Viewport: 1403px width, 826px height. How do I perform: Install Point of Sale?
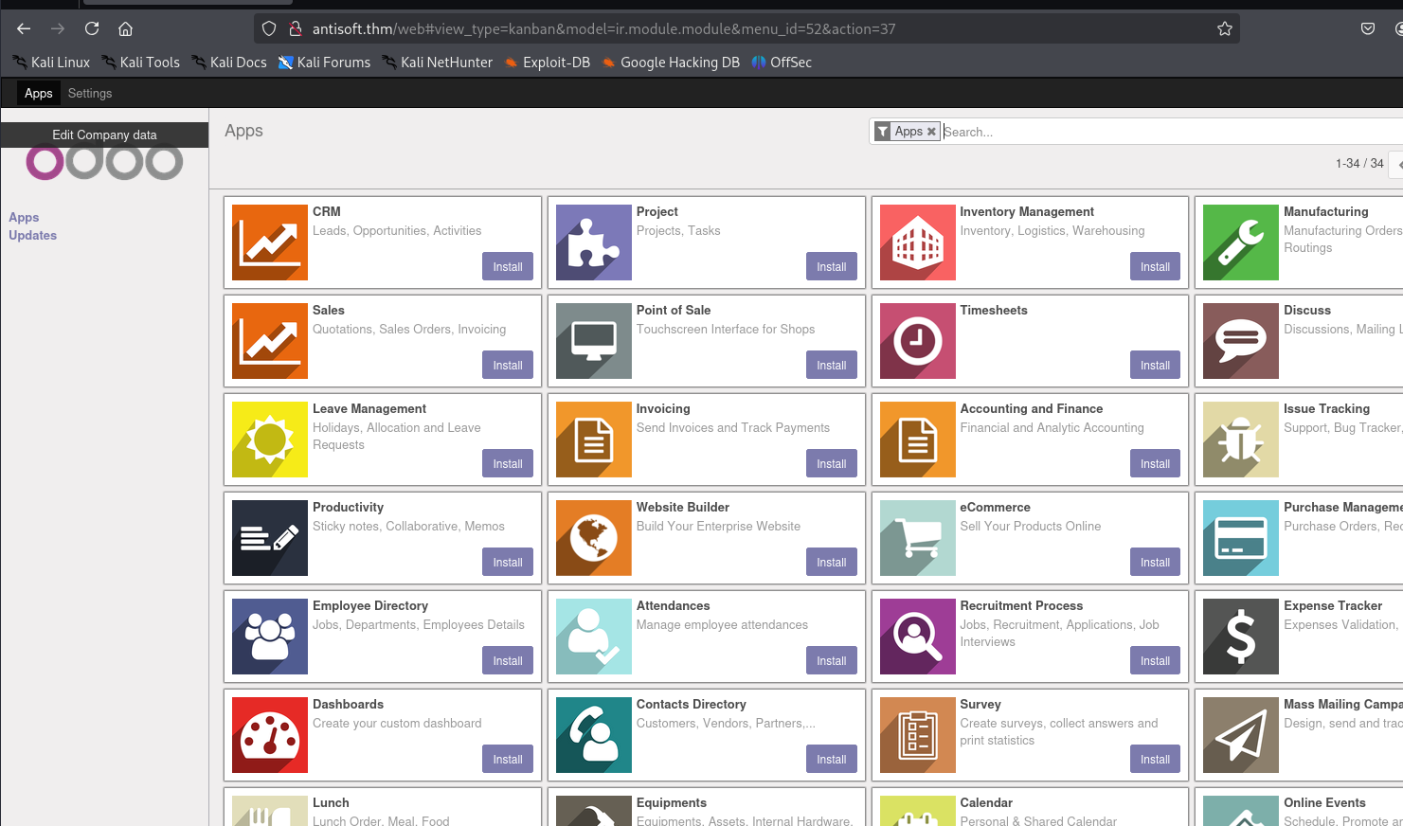(832, 366)
